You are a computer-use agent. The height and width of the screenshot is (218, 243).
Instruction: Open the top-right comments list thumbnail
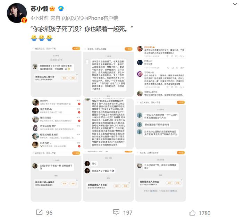coord(161,72)
